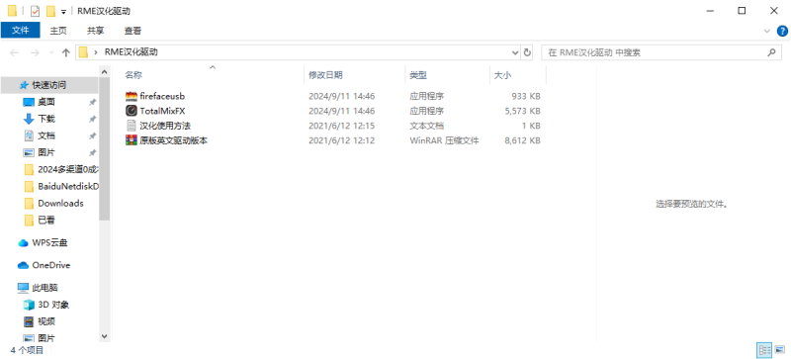Select OneDrive in navigation pane

[51, 265]
